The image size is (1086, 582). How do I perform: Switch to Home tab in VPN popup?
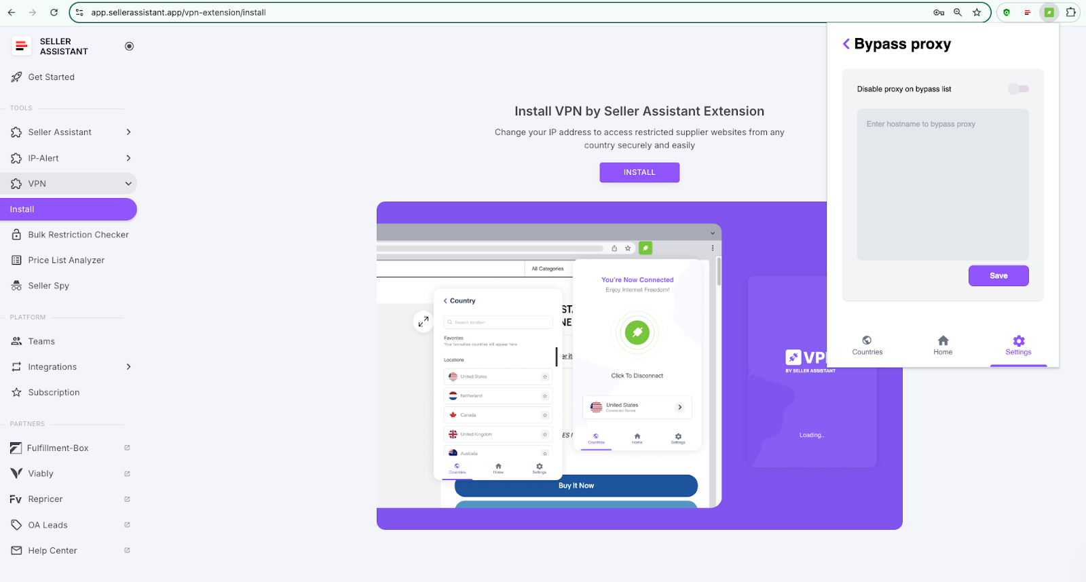tap(942, 345)
